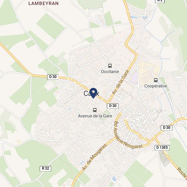Click the R 32 road shield
Screen dimensions: 187x187
(46, 168)
